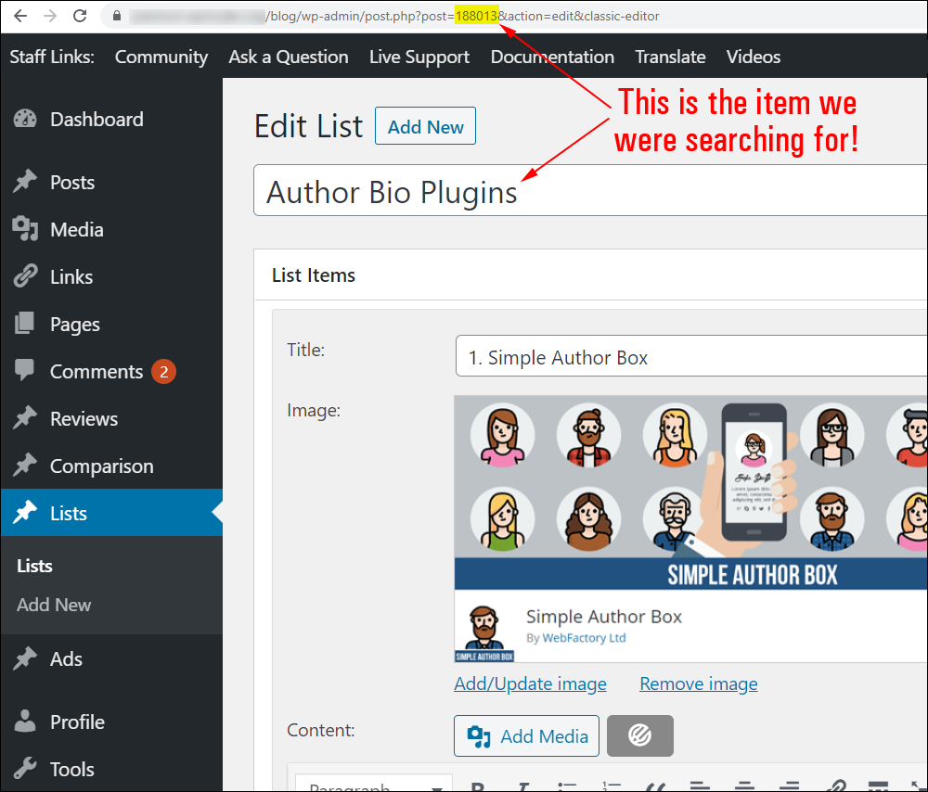Click the gray round icon button beside Add Media

click(x=639, y=735)
